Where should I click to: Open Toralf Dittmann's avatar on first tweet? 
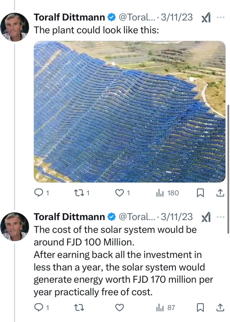(x=14, y=27)
